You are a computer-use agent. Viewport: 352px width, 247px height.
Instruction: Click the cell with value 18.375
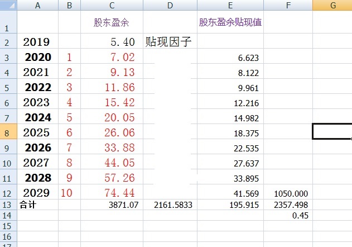(x=230, y=131)
